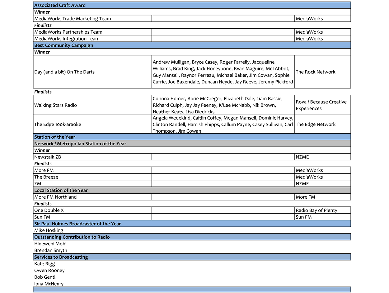Click MediaWorks Integration Team cell
The image size is (389, 293).
[92, 39]
